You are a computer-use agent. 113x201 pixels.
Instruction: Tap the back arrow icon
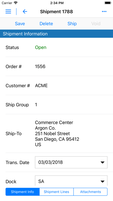(x=25, y=12)
